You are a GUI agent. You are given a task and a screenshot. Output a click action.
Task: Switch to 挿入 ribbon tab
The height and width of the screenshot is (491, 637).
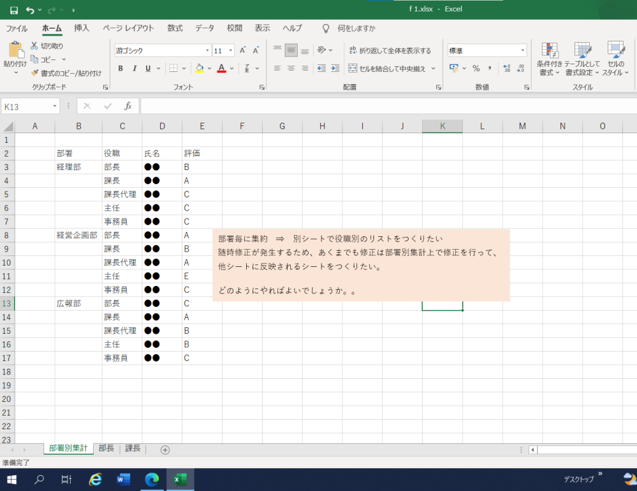point(81,28)
